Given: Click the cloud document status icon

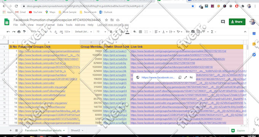Looking at the screenshot, I should pyautogui.click(x=118, y=20).
